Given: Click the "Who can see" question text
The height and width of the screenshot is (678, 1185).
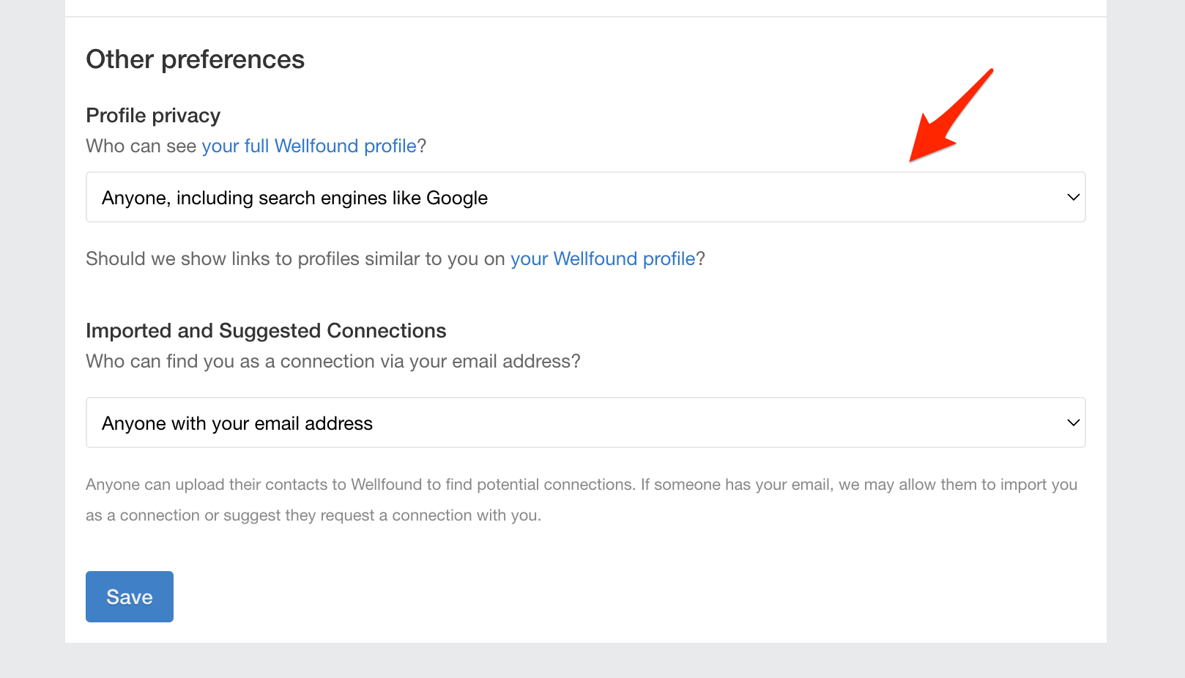Looking at the screenshot, I should pos(141,146).
